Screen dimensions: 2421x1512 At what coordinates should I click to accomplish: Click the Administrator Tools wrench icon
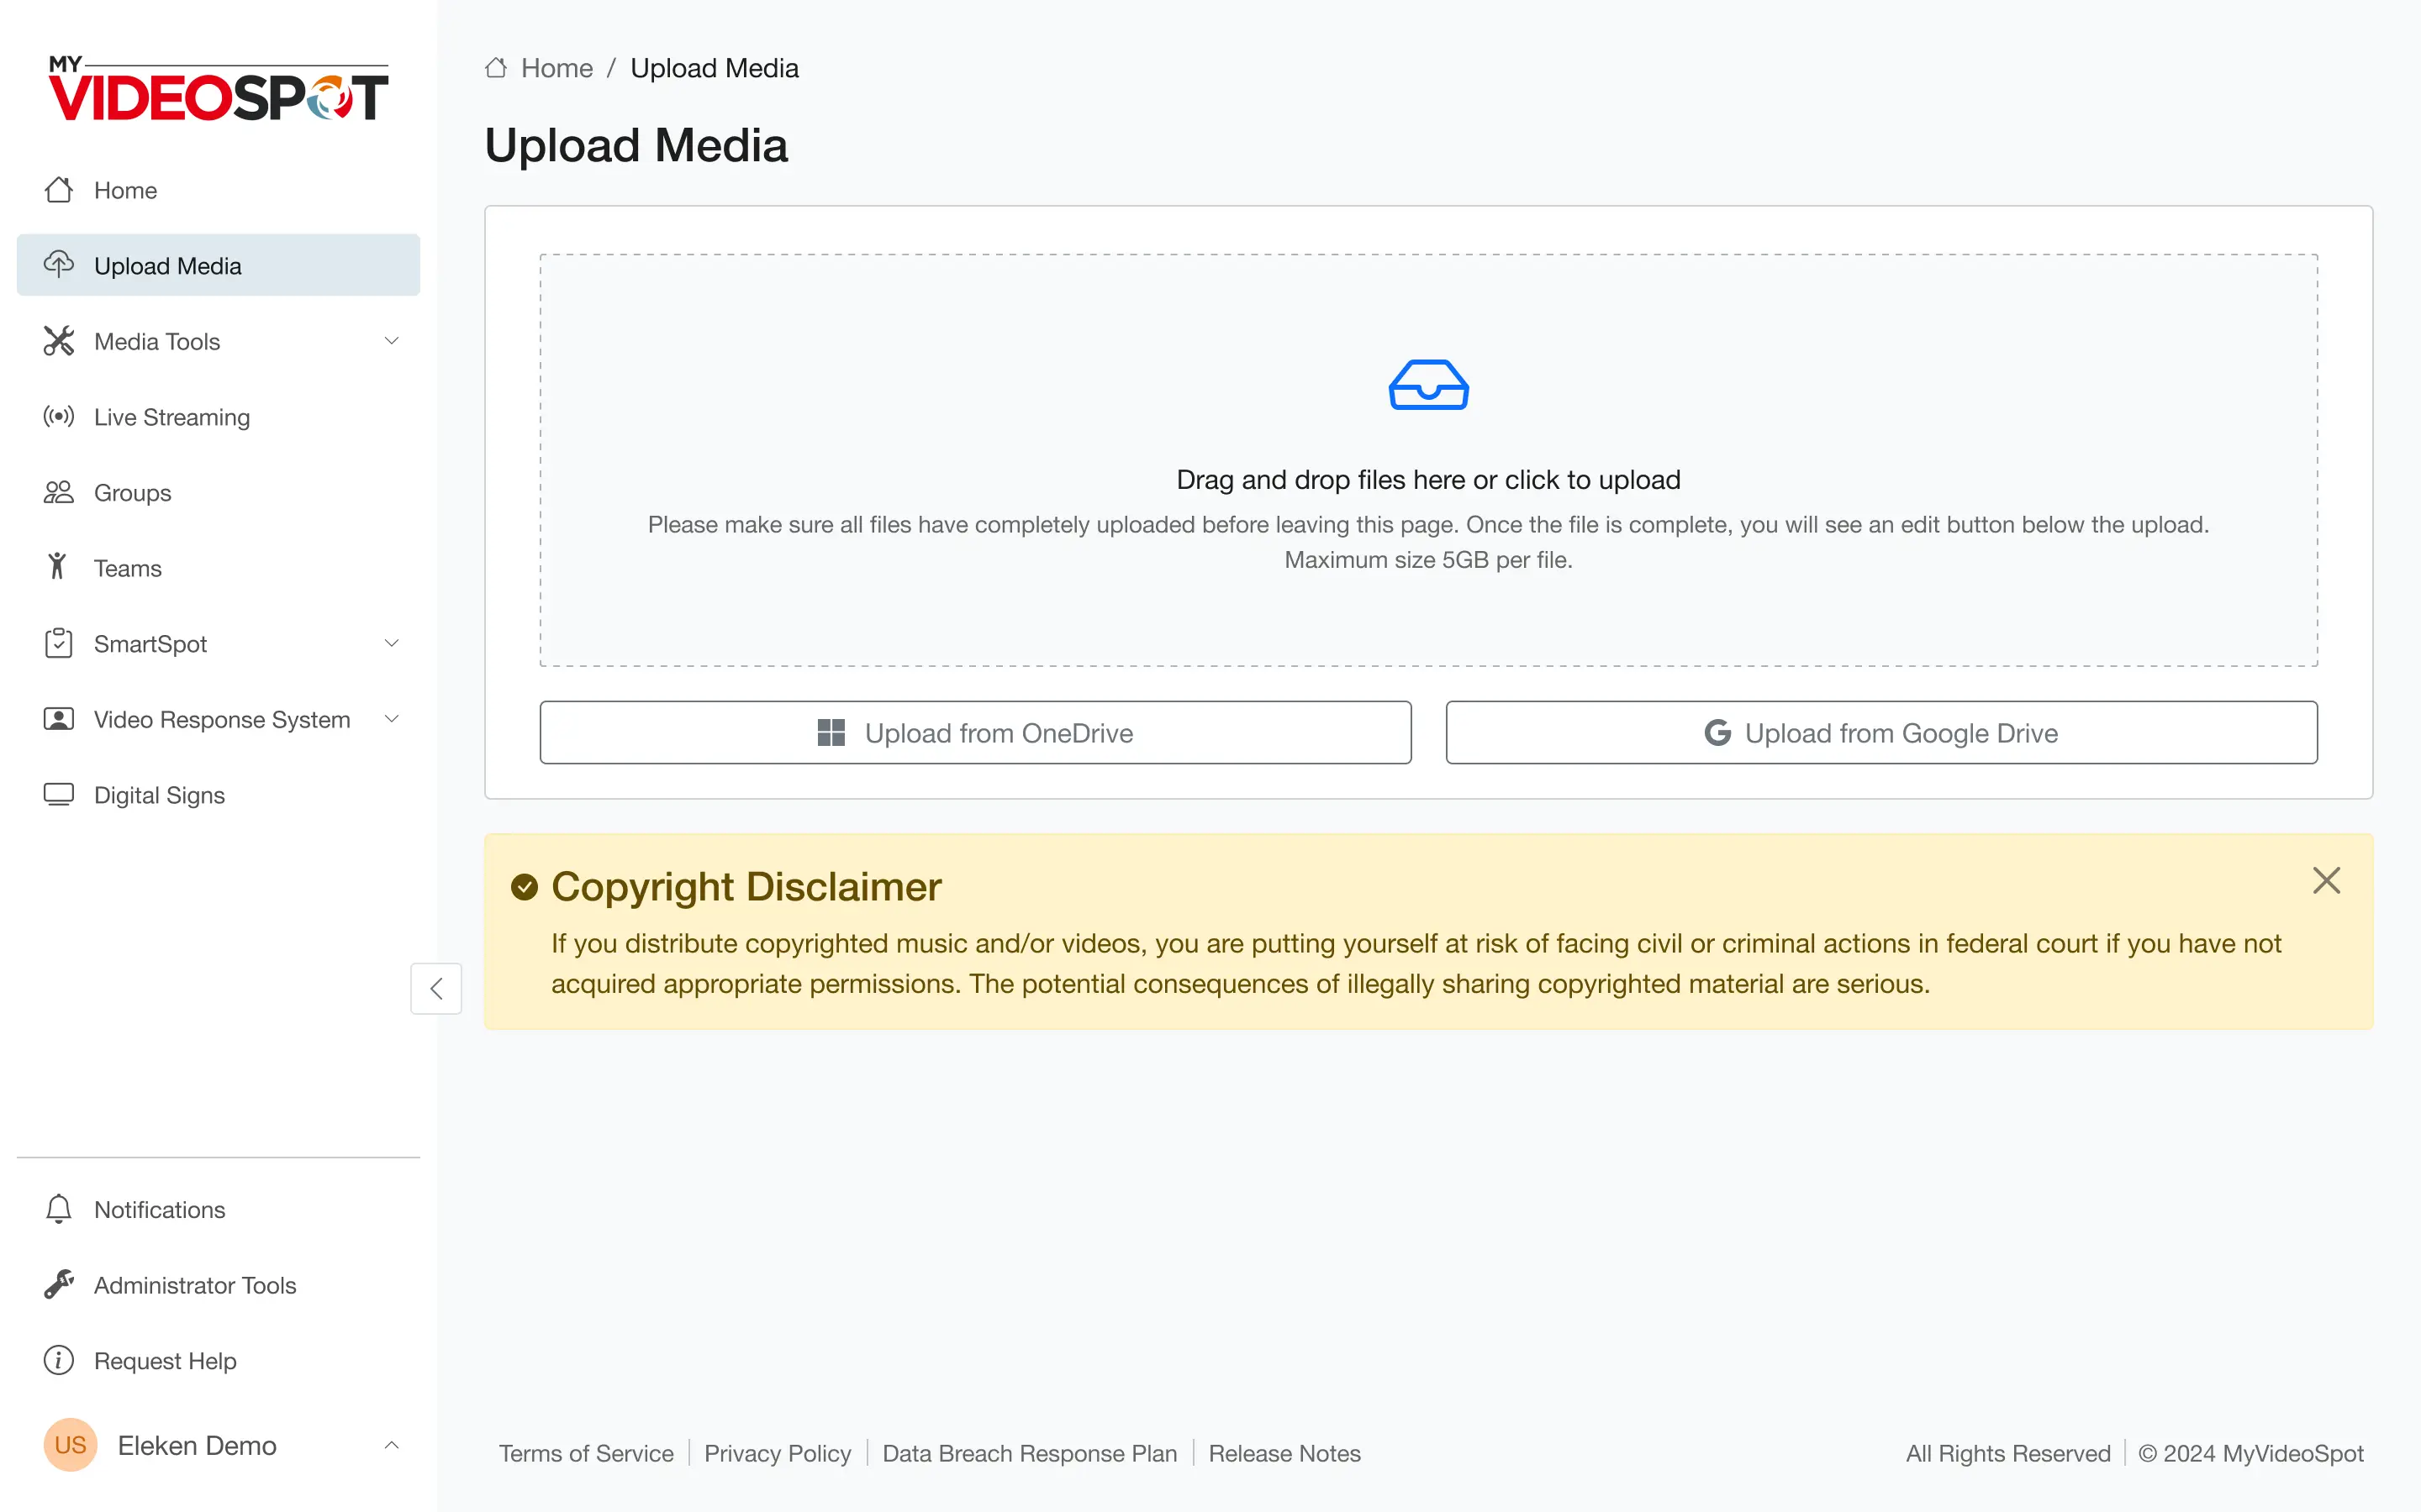click(59, 1284)
